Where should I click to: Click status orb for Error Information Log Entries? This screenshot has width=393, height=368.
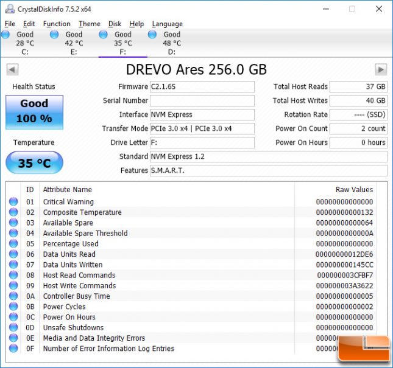coord(13,349)
